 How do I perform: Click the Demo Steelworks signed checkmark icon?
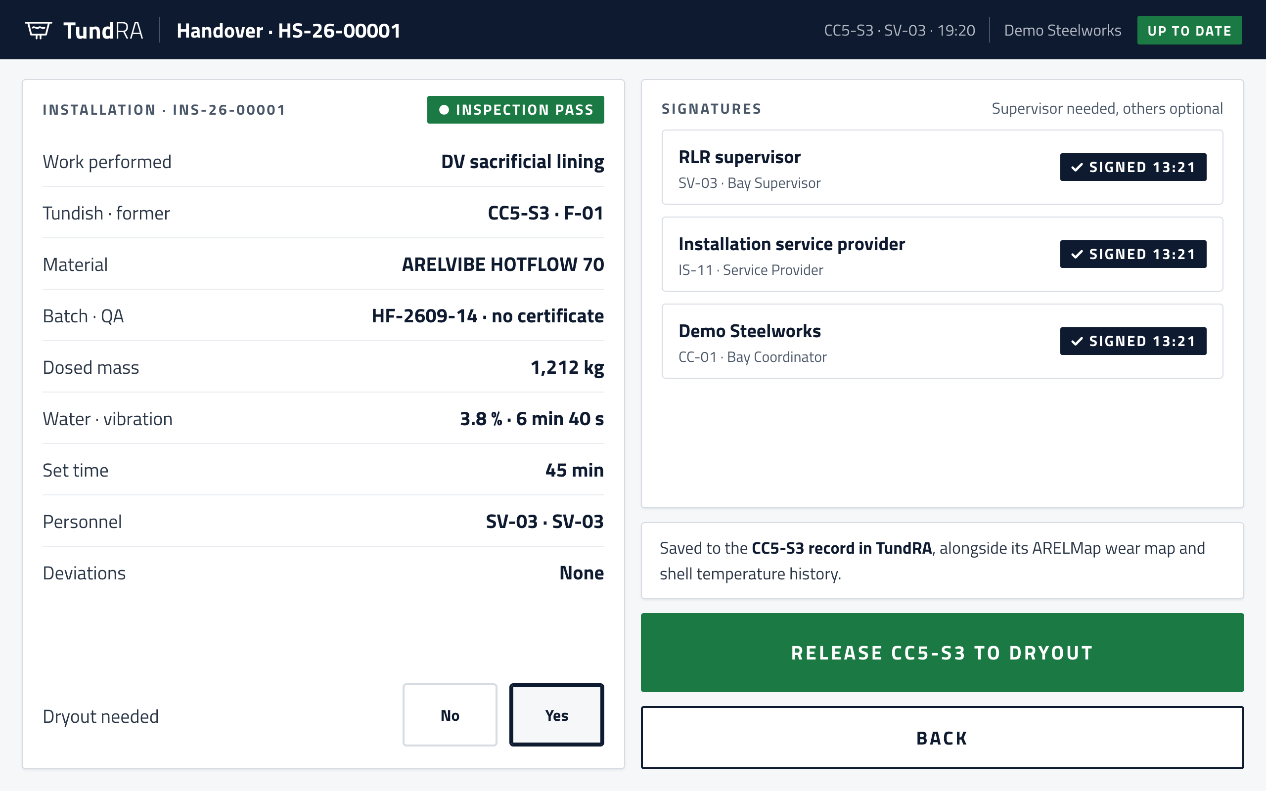[x=1077, y=341]
